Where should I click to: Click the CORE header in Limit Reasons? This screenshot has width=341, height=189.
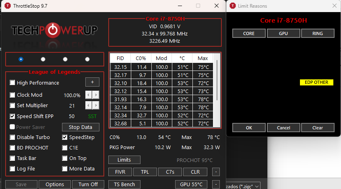(249, 33)
